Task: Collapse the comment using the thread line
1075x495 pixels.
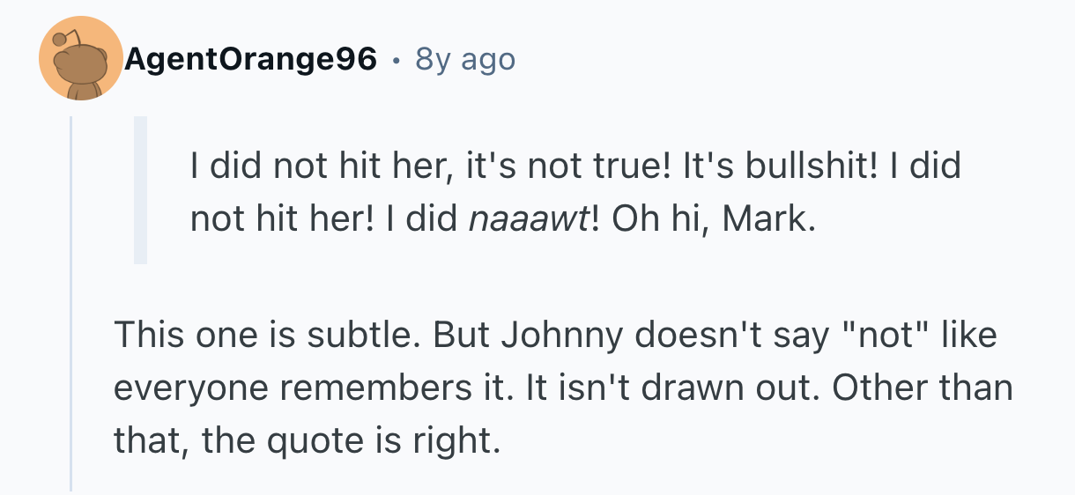Action: tap(70, 299)
